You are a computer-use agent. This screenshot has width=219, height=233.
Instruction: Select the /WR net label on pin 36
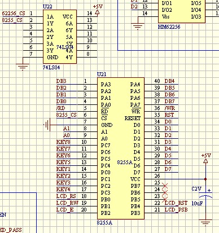170,108
